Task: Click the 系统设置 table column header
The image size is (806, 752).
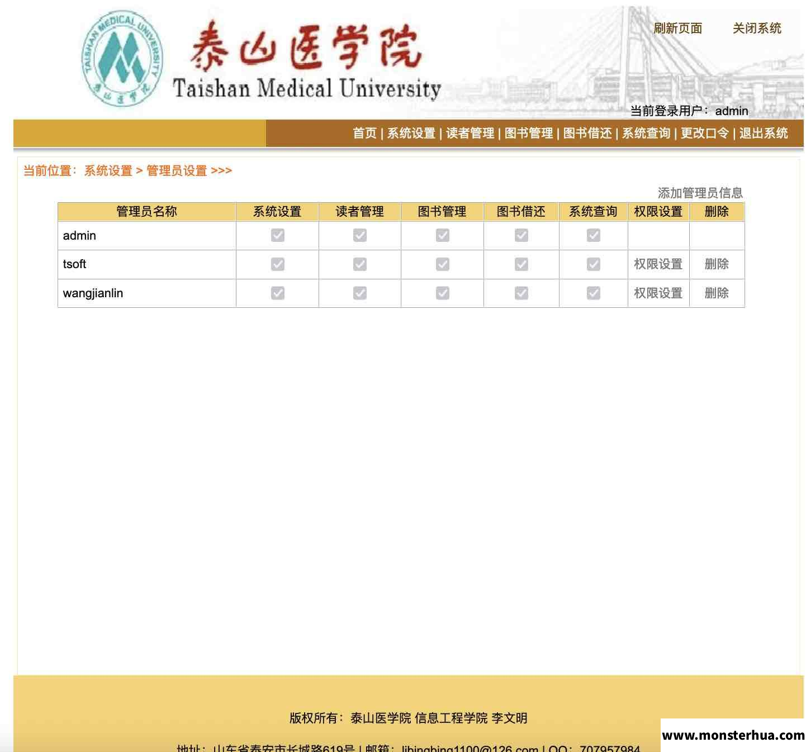Action: (x=277, y=211)
